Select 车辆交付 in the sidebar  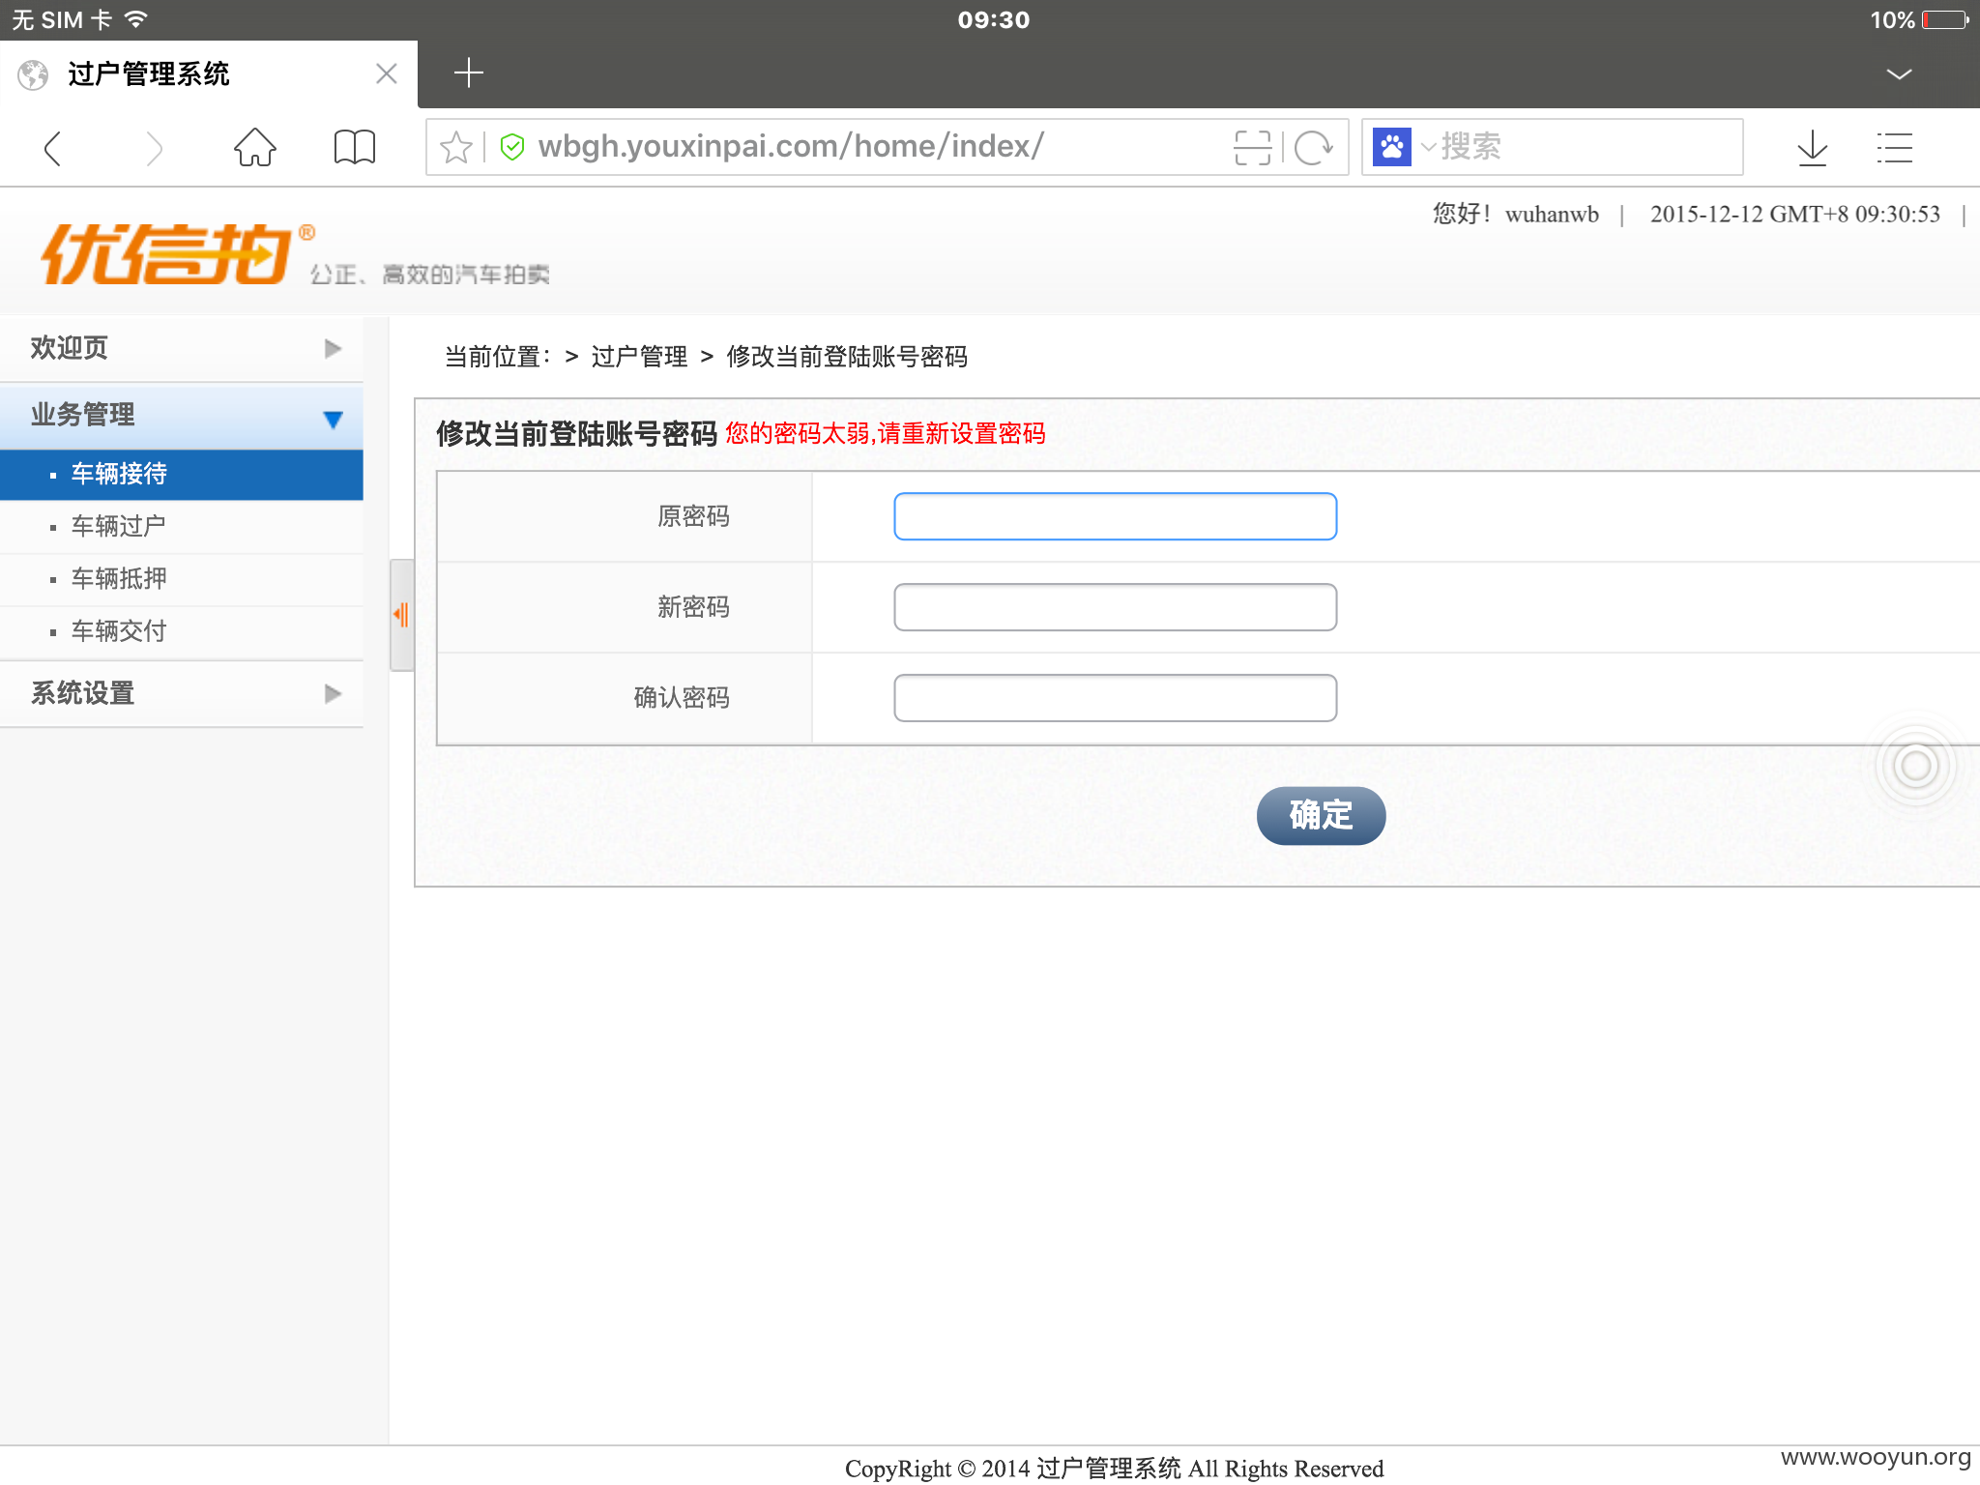(182, 631)
